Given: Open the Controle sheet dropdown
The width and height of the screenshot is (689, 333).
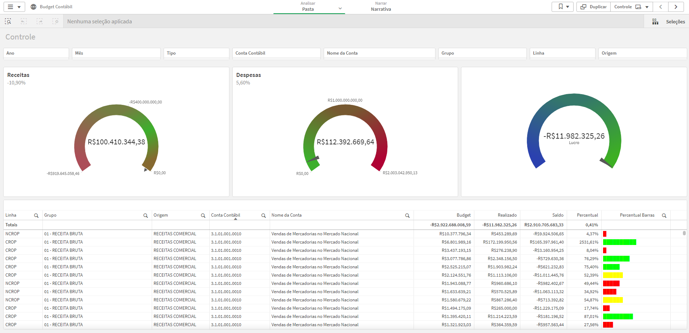Looking at the screenshot, I should tap(646, 6).
